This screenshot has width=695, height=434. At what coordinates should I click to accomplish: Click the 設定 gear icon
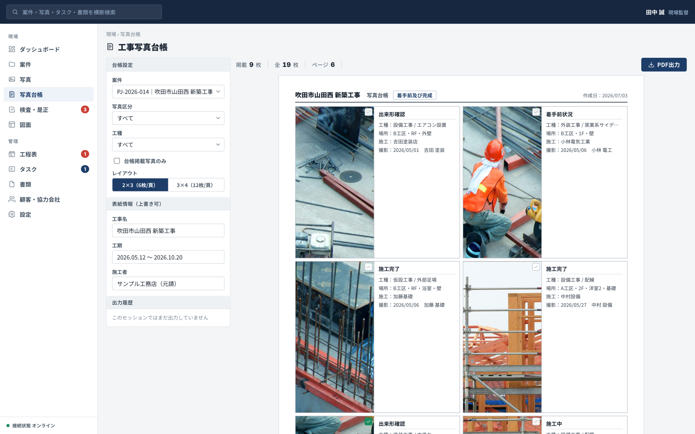tap(12, 214)
